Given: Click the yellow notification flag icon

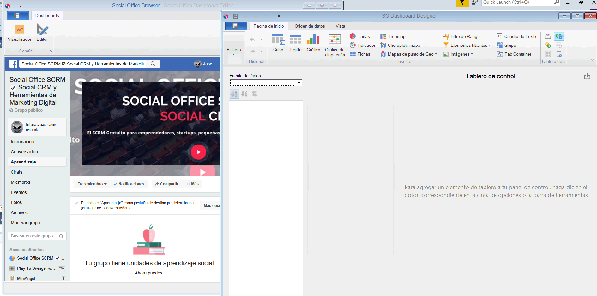Looking at the screenshot, I should [462, 3].
